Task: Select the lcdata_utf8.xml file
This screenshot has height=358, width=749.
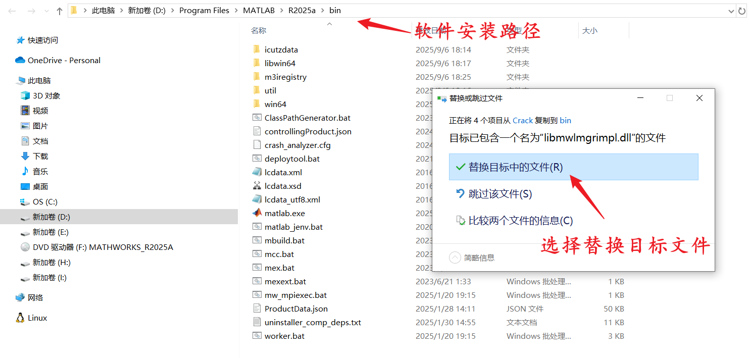Action: (292, 199)
